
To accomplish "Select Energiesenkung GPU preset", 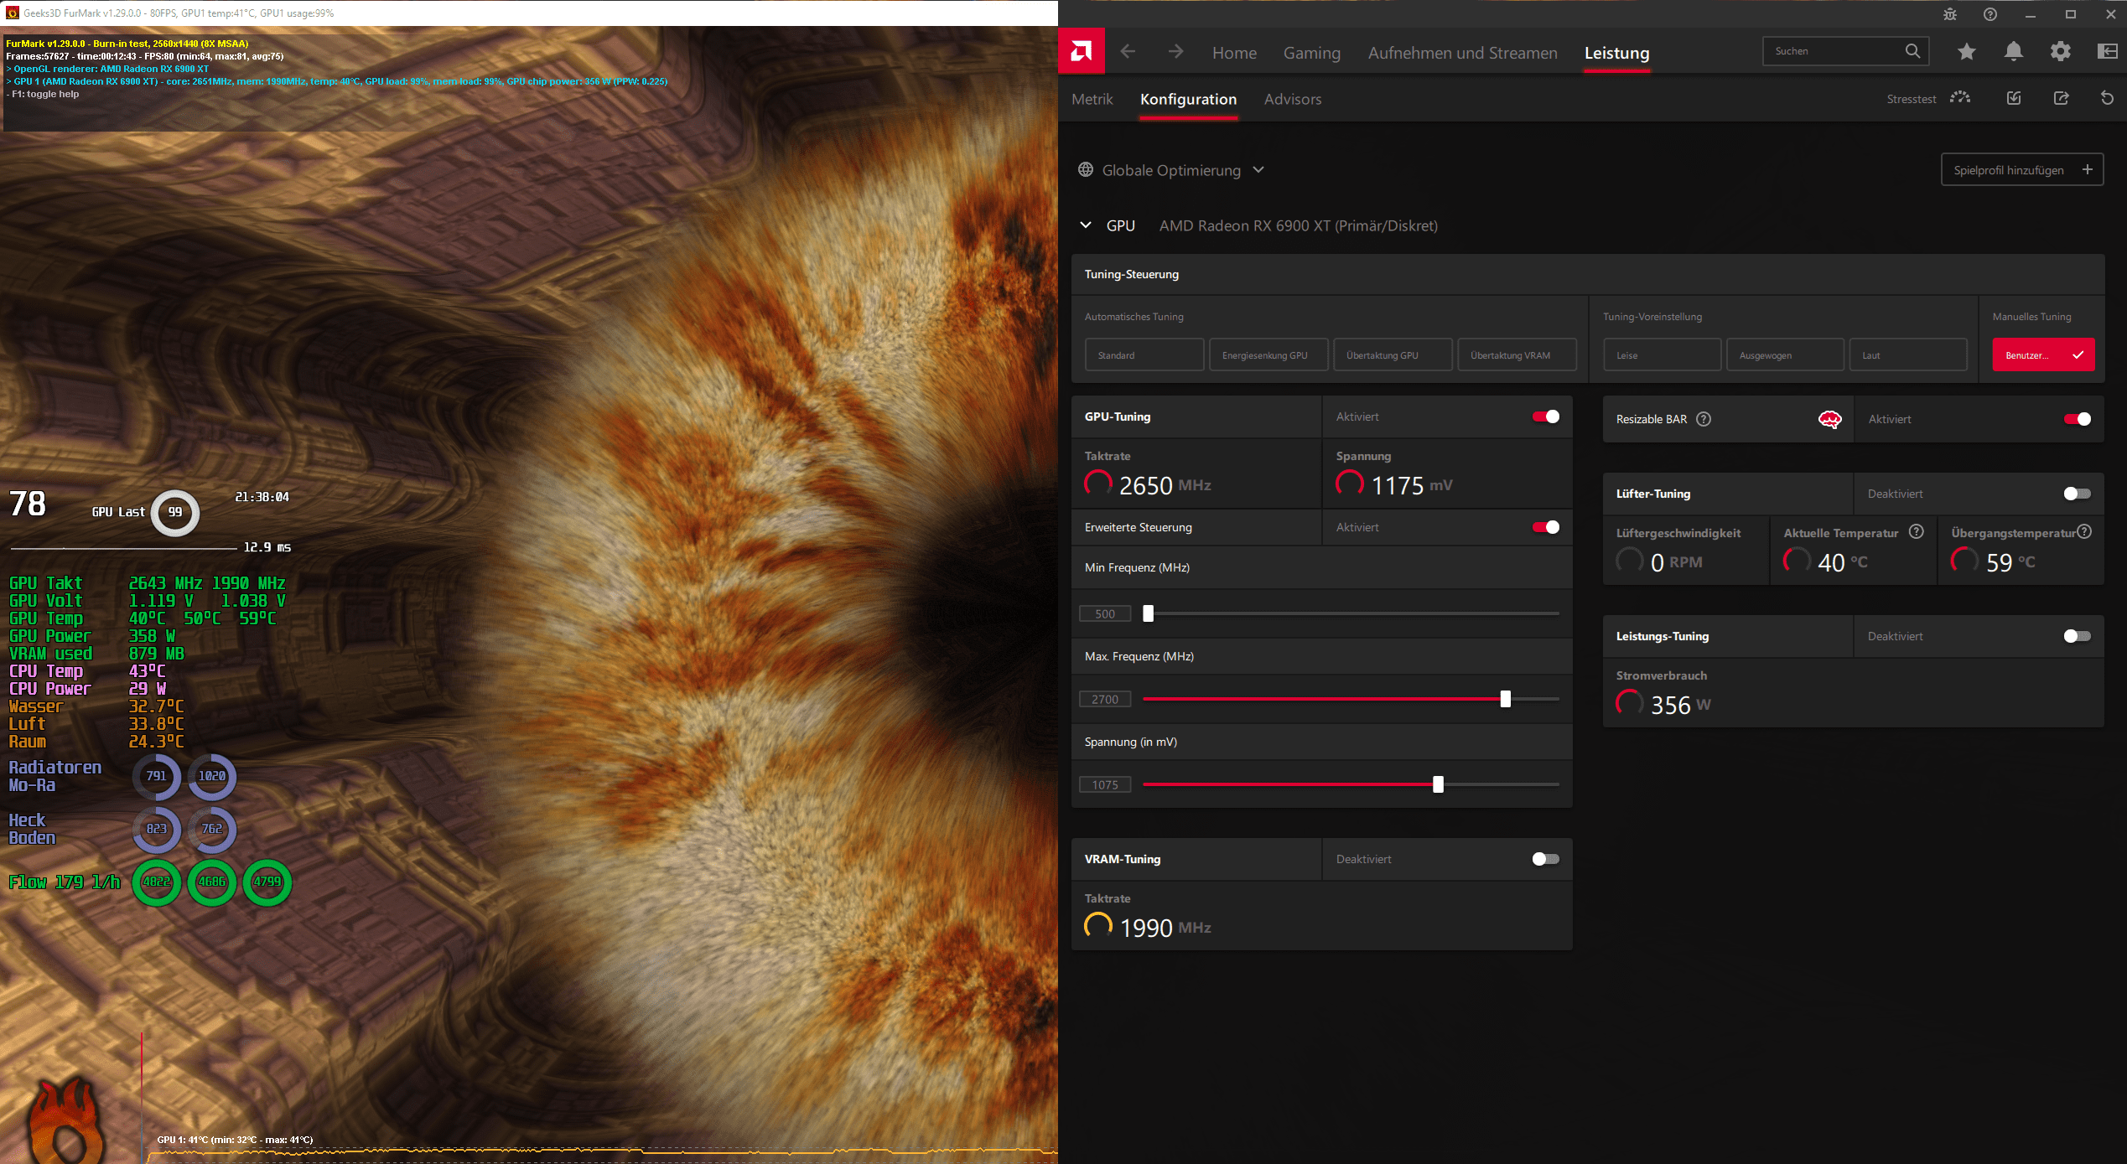I will 1268,354.
